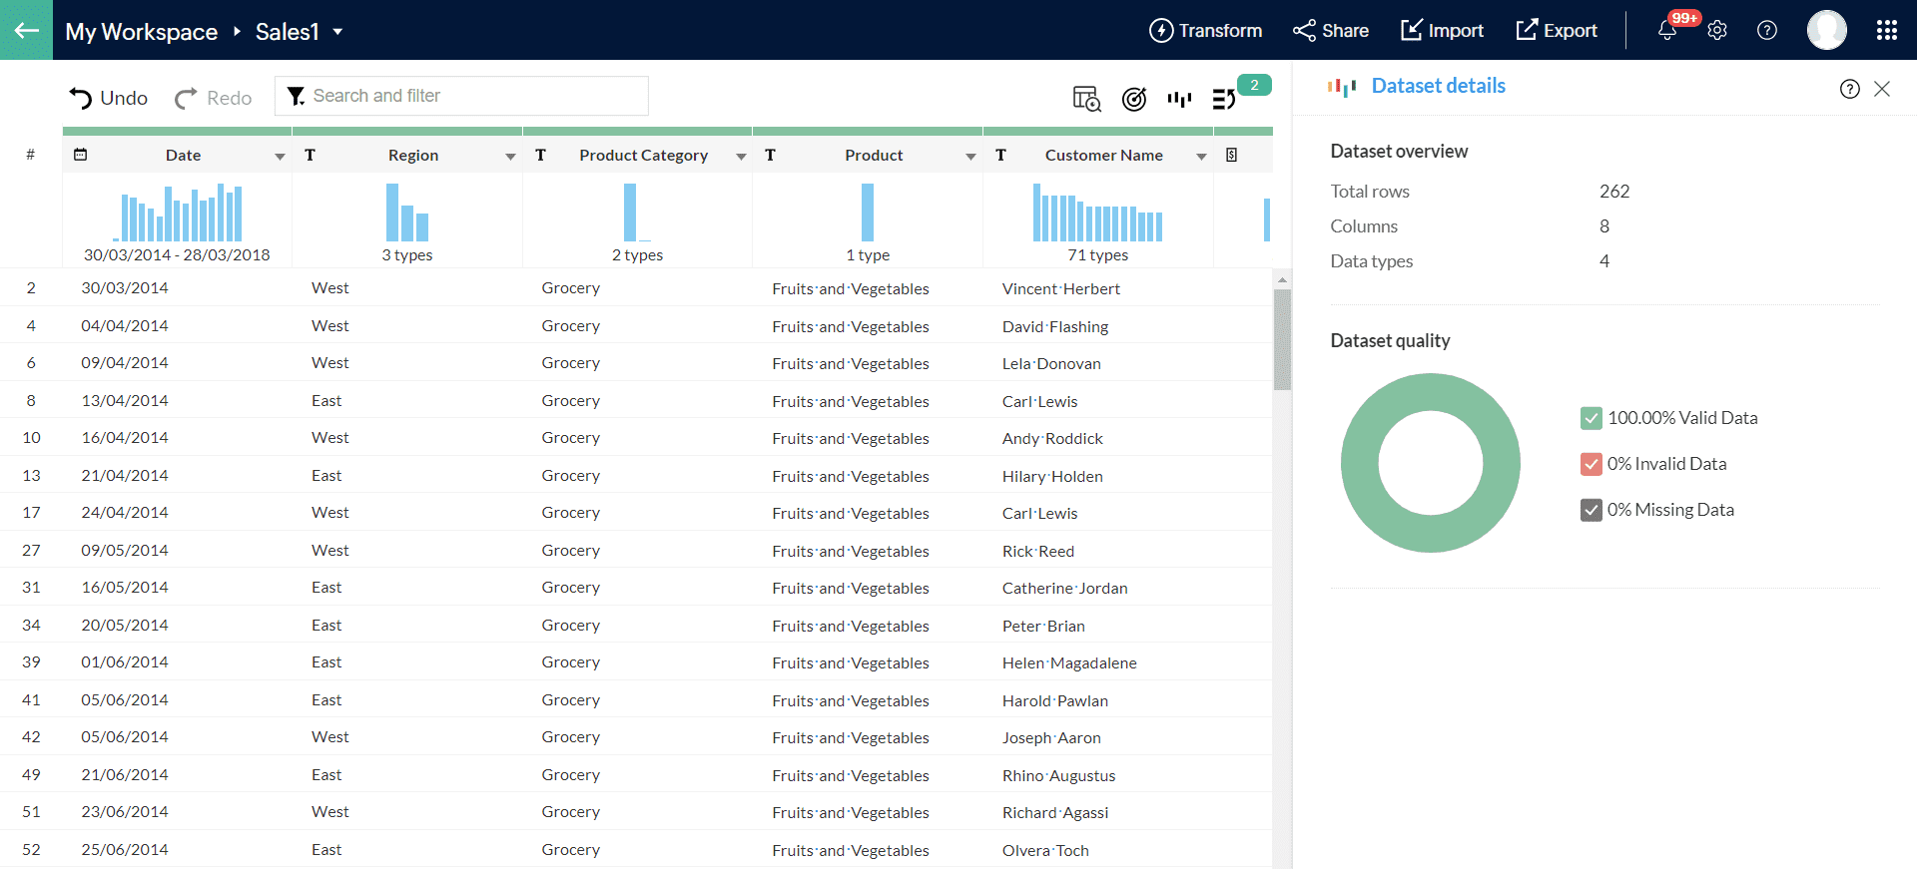
Task: Click the target icon in the toolbar
Action: (x=1133, y=99)
